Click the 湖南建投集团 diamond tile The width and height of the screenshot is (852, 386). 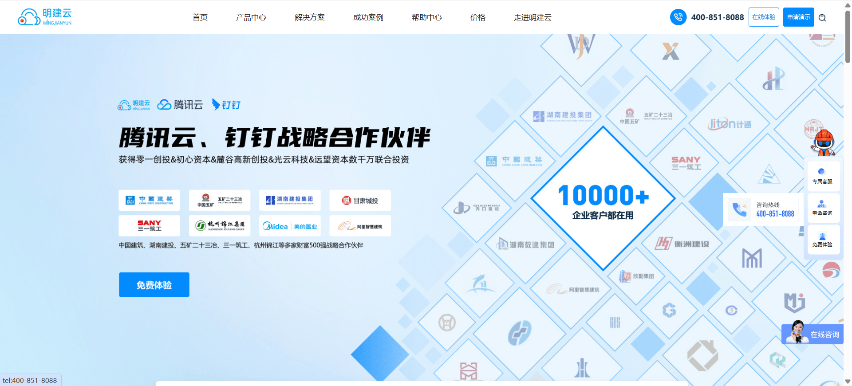(x=562, y=116)
